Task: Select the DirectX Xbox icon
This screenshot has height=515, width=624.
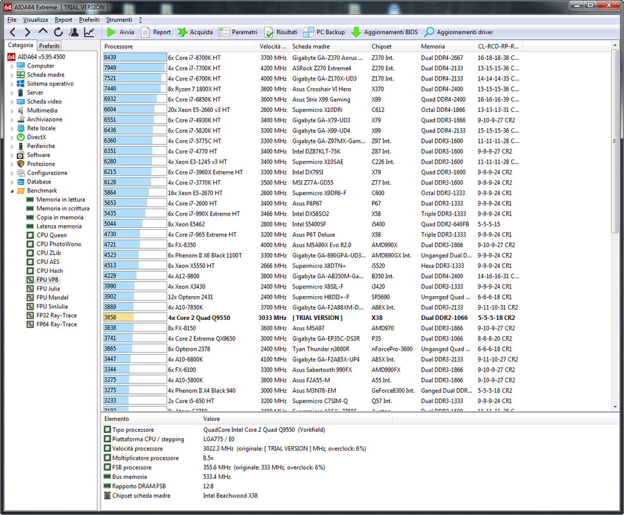Action: (x=21, y=137)
